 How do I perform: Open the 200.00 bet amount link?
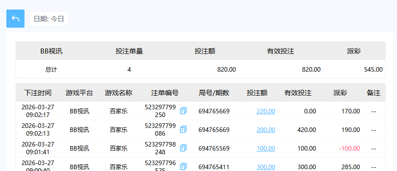tap(266, 130)
